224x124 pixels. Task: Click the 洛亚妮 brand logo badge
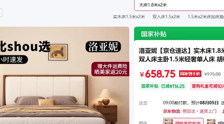tap(103, 46)
